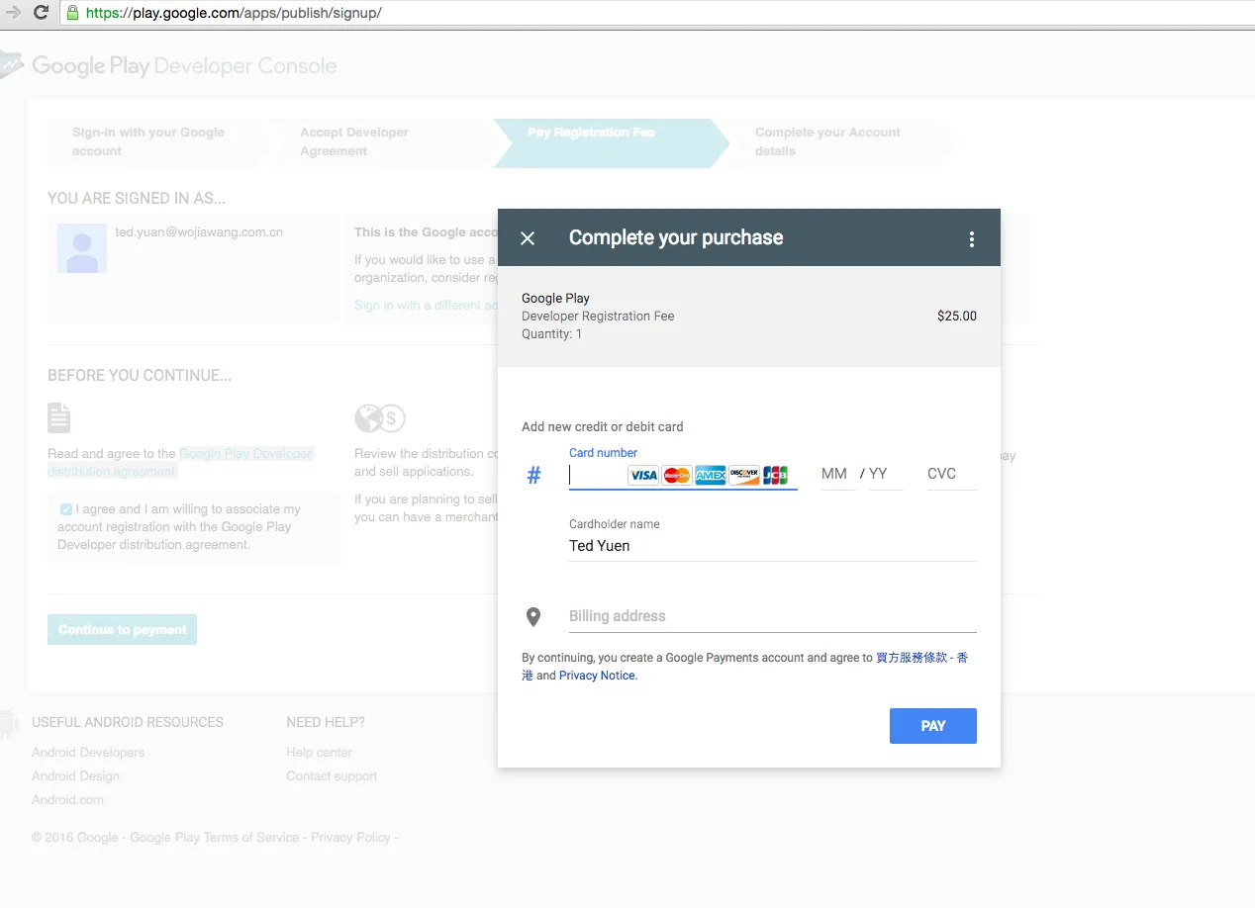Click the globe and dollar icon
This screenshot has height=908, width=1255.
(x=380, y=418)
